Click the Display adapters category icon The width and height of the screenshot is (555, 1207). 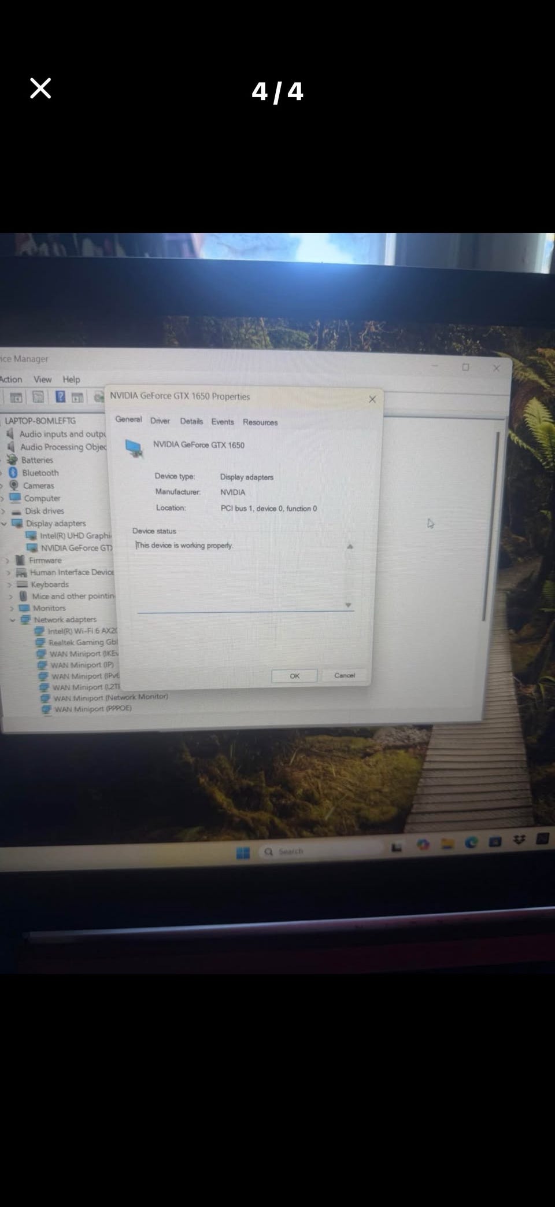click(x=17, y=523)
